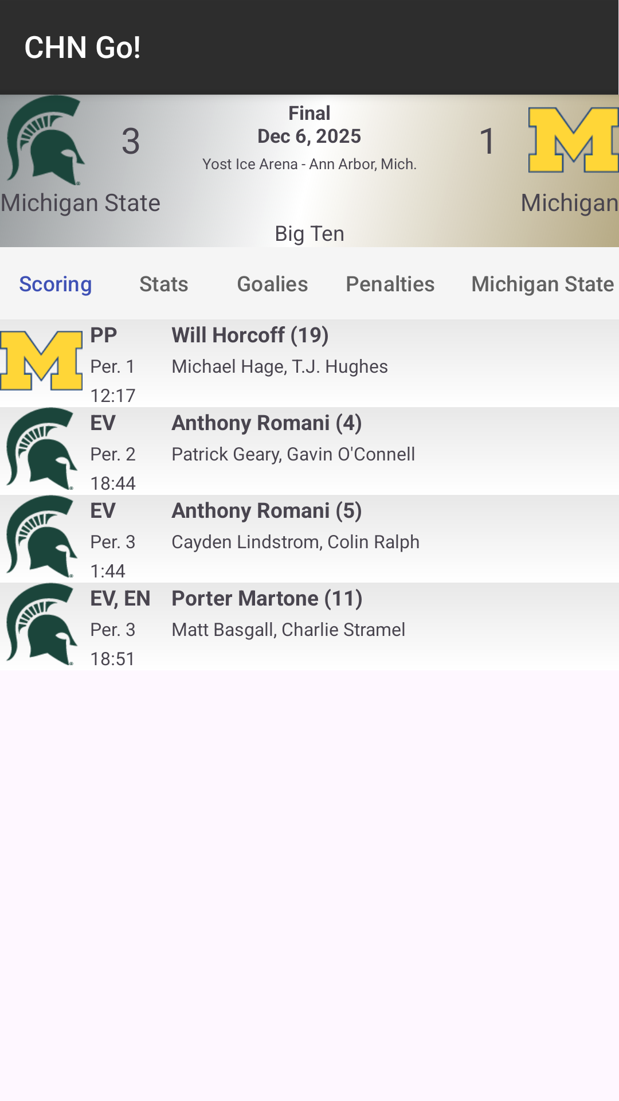
Task: Select the Scoring tab
Action: (x=56, y=284)
